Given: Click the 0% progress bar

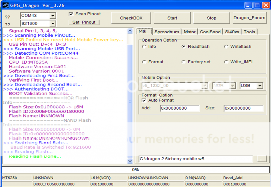Looking at the screenshot, I should click(135, 170).
